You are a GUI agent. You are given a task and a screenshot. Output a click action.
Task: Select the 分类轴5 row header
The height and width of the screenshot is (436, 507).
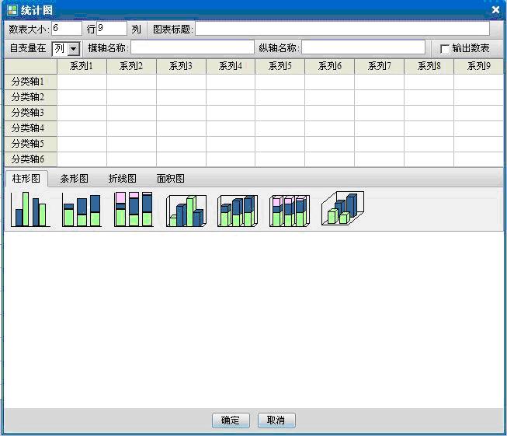point(31,144)
